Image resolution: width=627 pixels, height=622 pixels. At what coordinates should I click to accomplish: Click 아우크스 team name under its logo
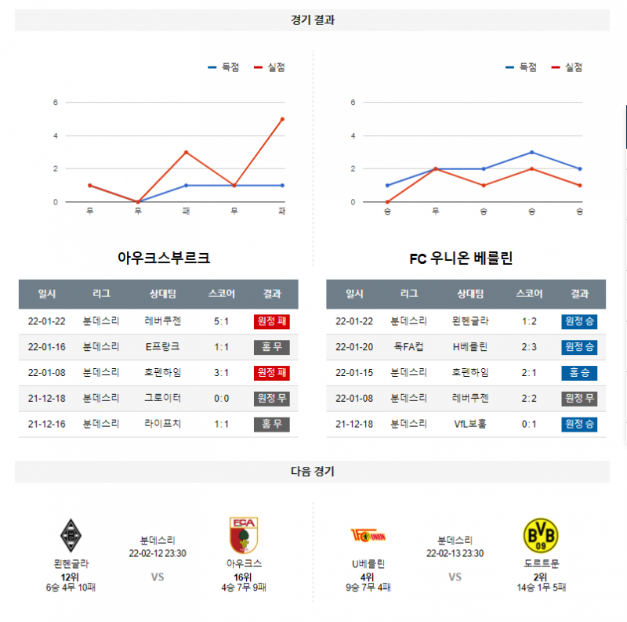click(x=244, y=563)
